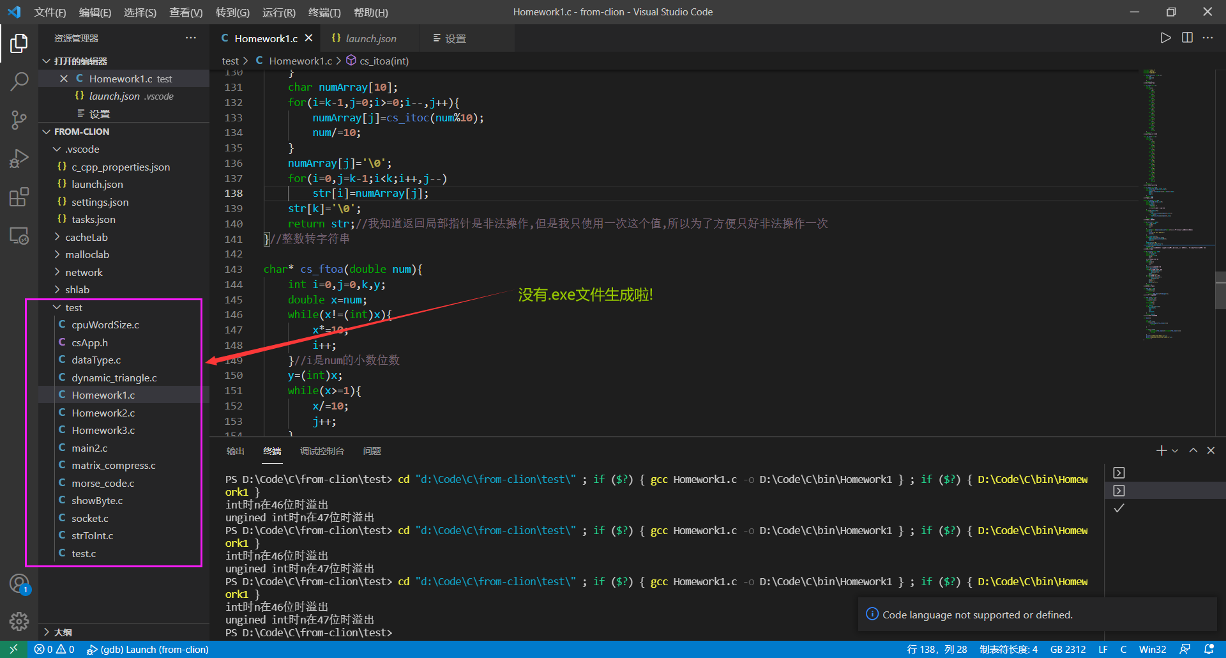Split the editor with the split icon
Viewport: 1226px width, 658px height.
[x=1187, y=38]
